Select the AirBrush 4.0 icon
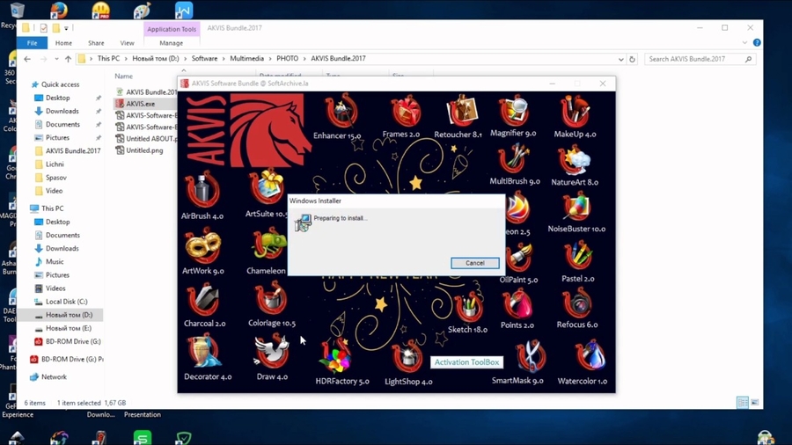The height and width of the screenshot is (445, 792). point(202,190)
